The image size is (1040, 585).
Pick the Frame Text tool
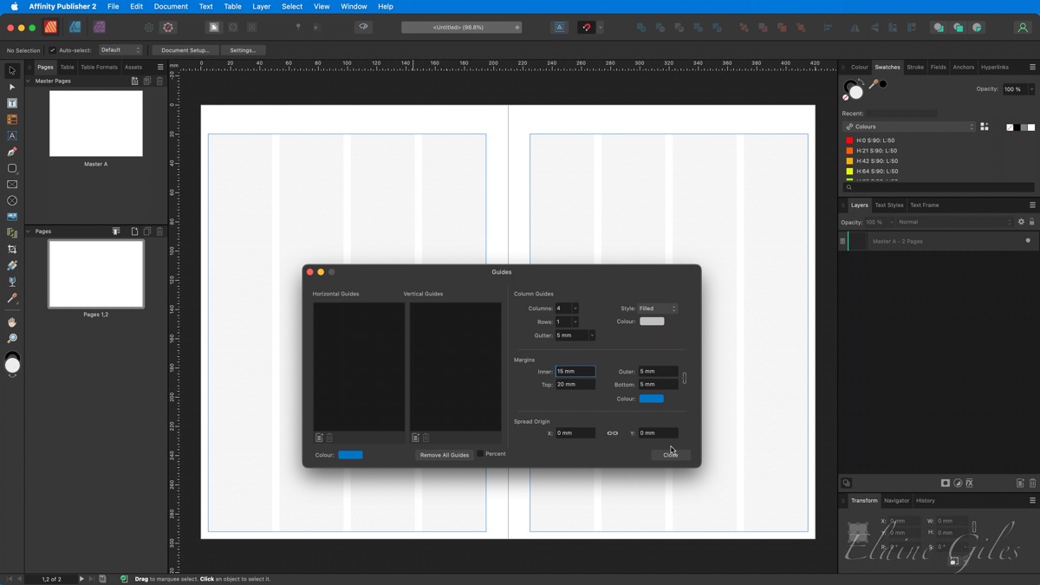click(x=12, y=103)
